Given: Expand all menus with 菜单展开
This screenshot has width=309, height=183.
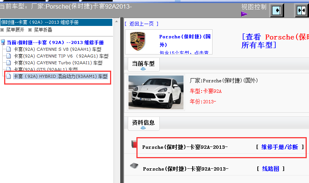Looking at the screenshot, I should pyautogui.click(x=15, y=30).
